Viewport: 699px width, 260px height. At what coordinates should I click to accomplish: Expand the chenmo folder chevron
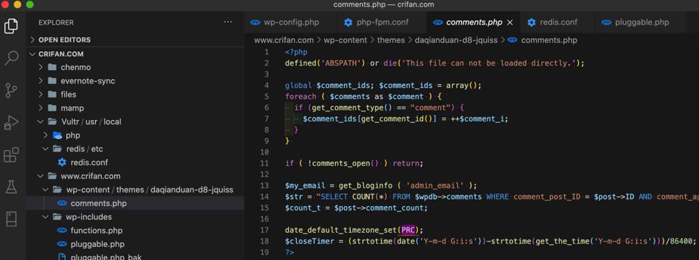click(40, 68)
